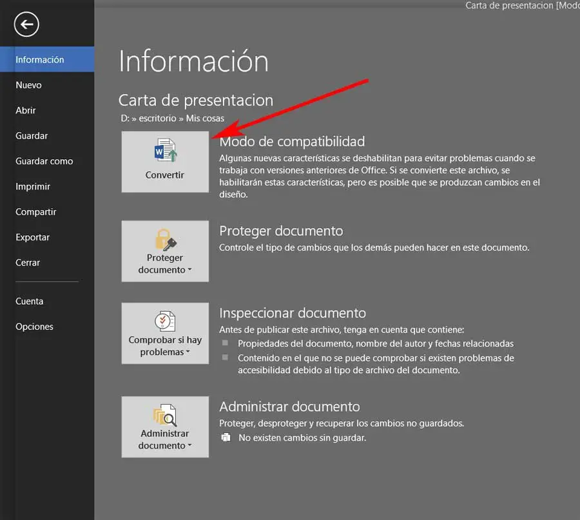Click the Convertir button label

tap(164, 175)
